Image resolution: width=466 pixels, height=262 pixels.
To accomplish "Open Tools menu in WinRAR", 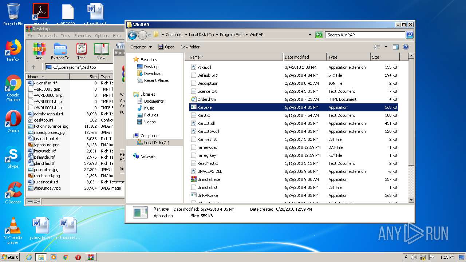I will 66,36.
